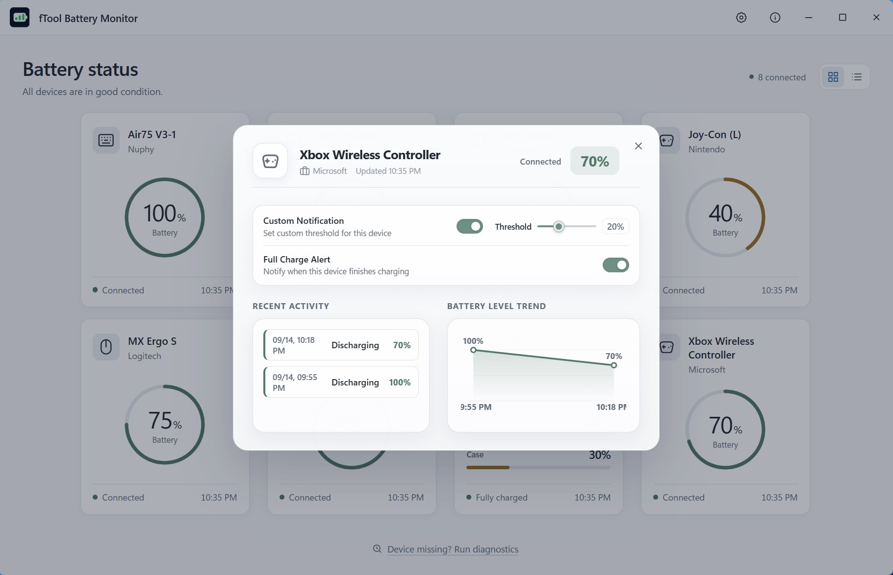Image resolution: width=893 pixels, height=575 pixels.
Task: Click the Threshold slider handle
Action: (x=559, y=226)
